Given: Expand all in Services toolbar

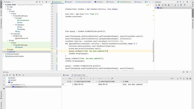Looking at the screenshot, I should pos(7,75).
